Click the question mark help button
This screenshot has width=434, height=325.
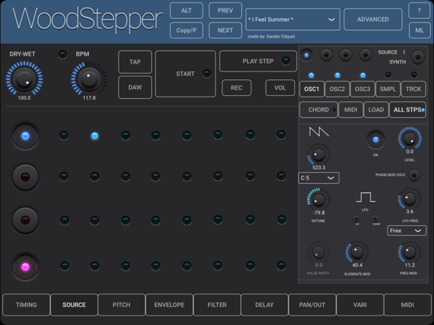point(419,10)
